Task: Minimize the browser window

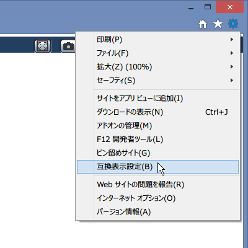Action: pyautogui.click(x=192, y=8)
